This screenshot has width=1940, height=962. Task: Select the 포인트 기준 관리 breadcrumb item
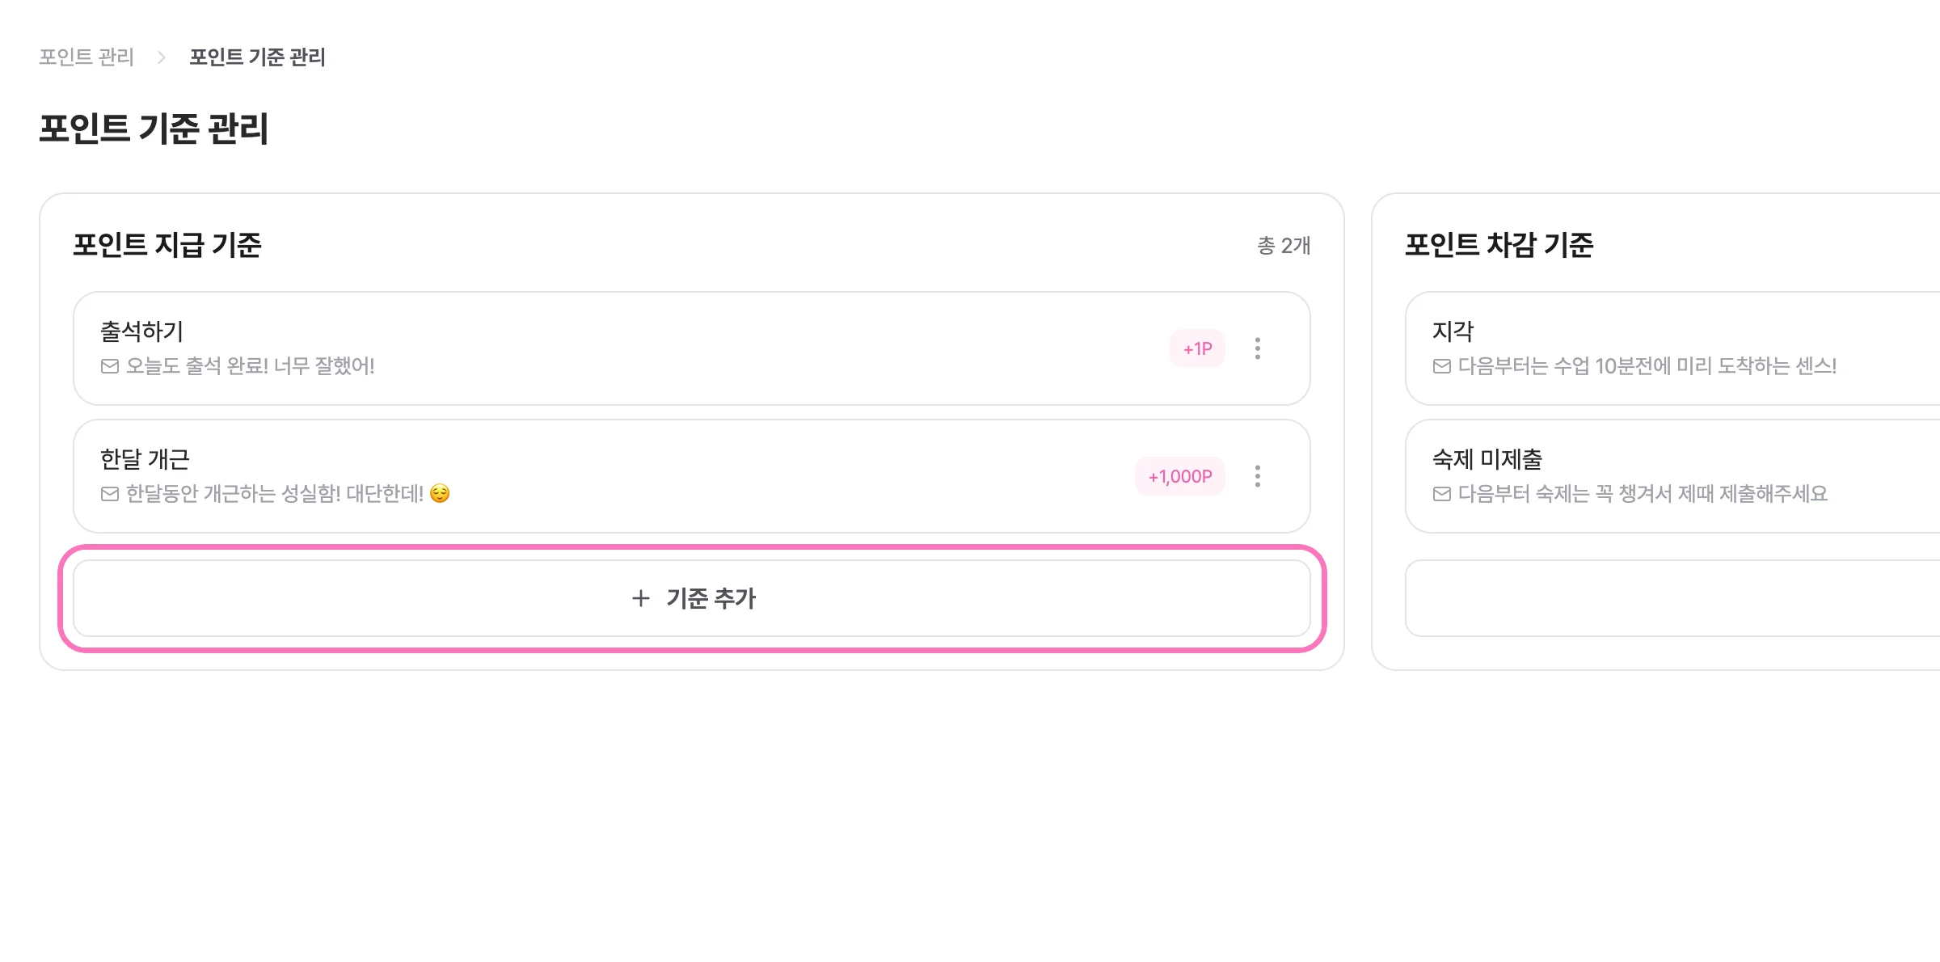click(257, 57)
